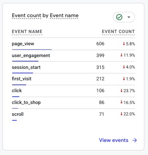
Task: Click the blue bar under page_view
Action: [32, 49]
